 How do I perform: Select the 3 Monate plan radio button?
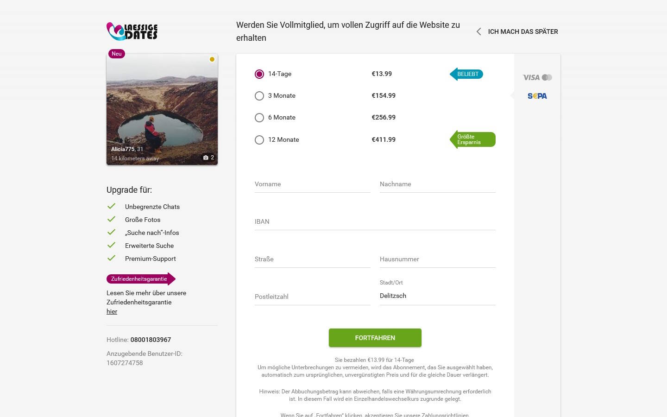(x=259, y=96)
